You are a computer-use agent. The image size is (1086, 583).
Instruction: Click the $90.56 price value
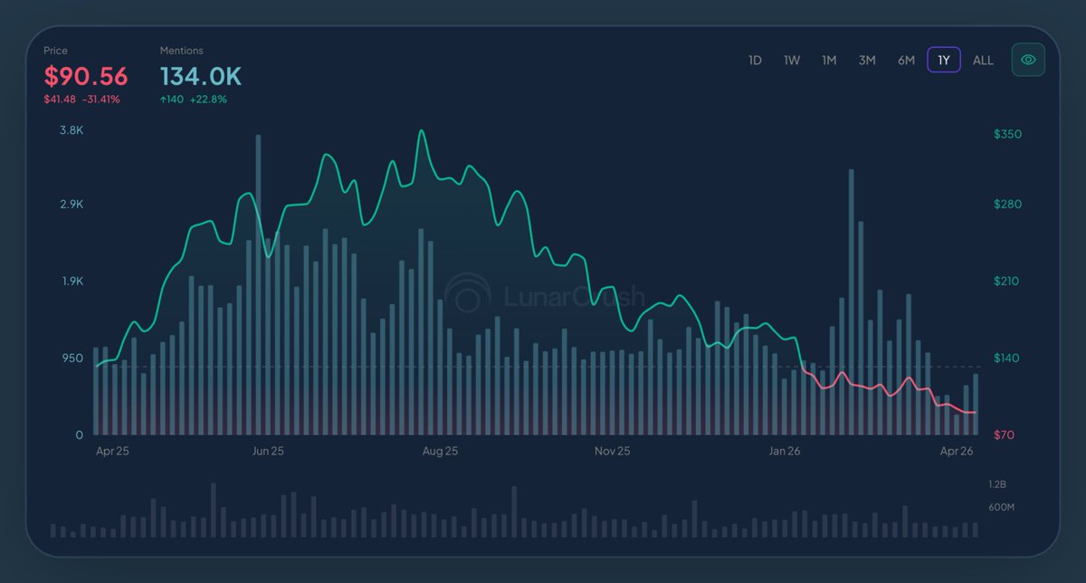click(x=86, y=76)
